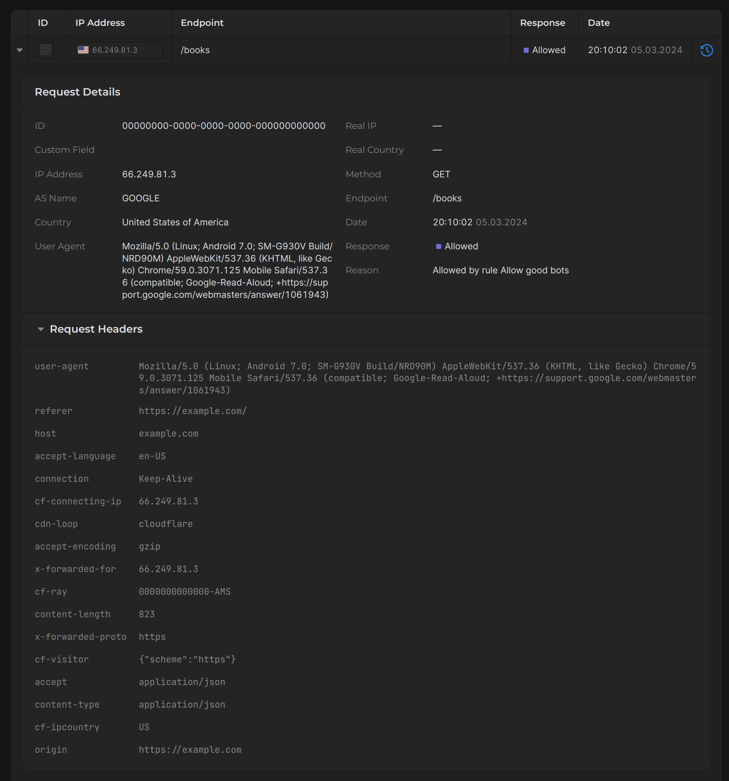The width and height of the screenshot is (729, 781).
Task: Click the Allowed by rule reason text
Action: pos(500,271)
